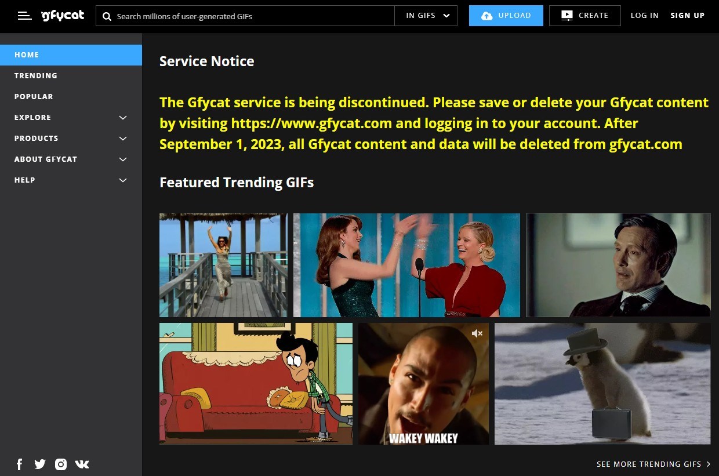Open the Twitter icon link
The width and height of the screenshot is (719, 476).
coord(40,464)
